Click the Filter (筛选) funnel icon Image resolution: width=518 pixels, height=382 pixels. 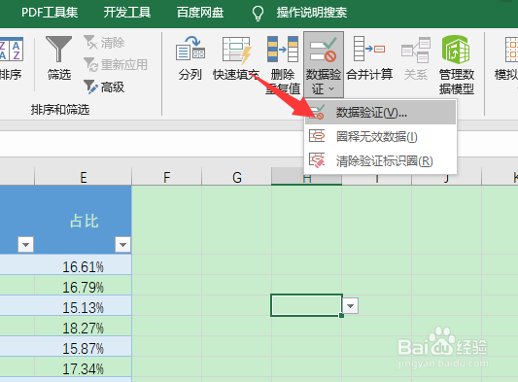pos(59,49)
